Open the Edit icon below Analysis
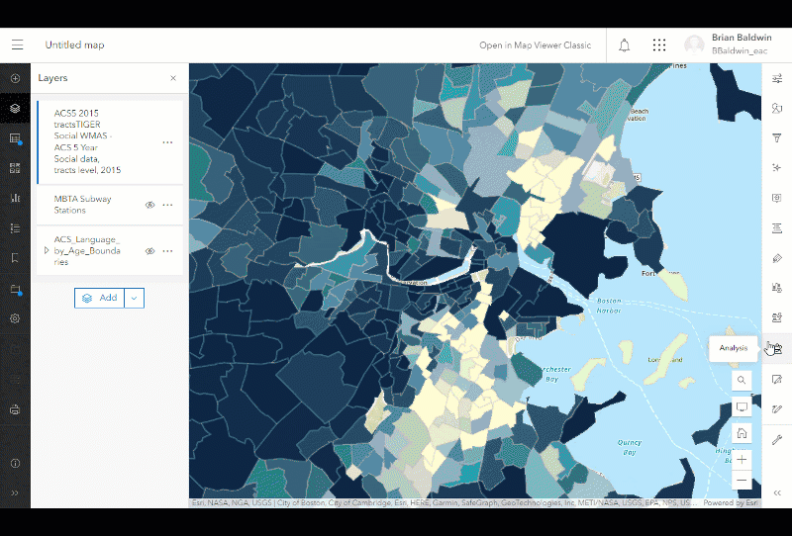 coord(777,380)
